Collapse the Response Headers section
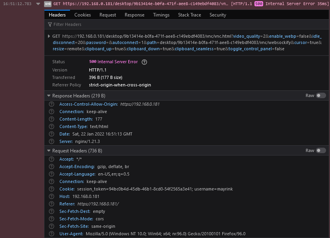The height and width of the screenshot is (238, 330). (48, 95)
